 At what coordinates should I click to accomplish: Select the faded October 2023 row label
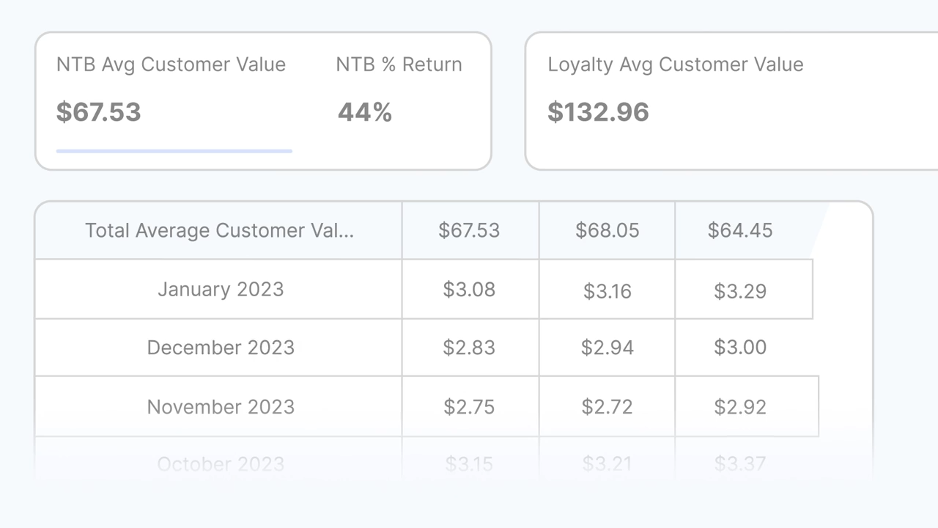(221, 464)
